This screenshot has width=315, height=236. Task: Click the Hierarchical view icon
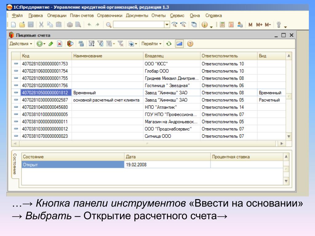click(x=81, y=44)
